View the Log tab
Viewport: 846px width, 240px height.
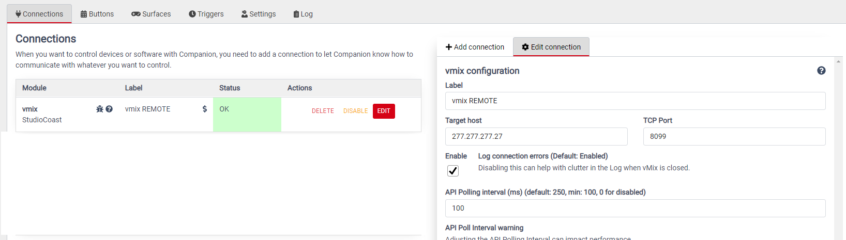pyautogui.click(x=303, y=14)
